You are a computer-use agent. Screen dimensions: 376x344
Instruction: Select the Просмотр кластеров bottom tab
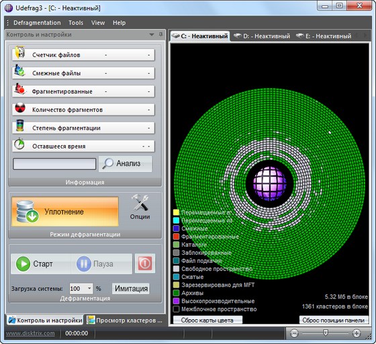pos(125,320)
